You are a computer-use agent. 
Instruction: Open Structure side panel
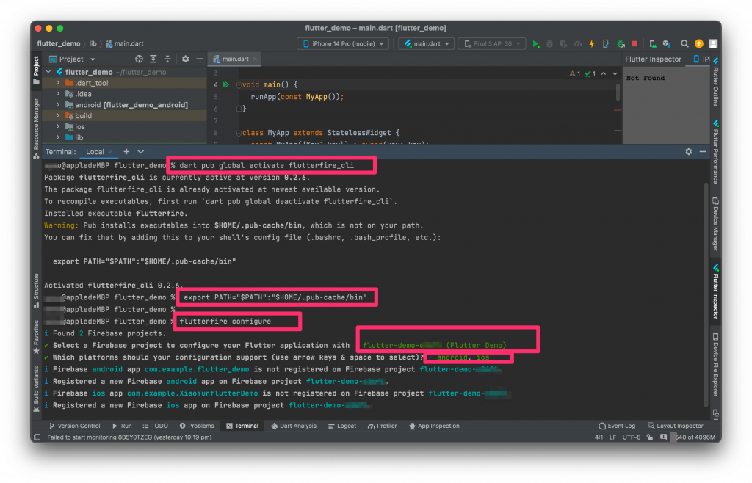click(37, 291)
